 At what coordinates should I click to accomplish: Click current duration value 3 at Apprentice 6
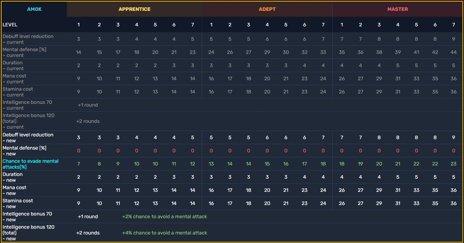coord(174,65)
